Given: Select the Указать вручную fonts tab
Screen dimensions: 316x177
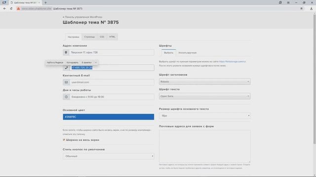Looking at the screenshot, I should [188, 53].
